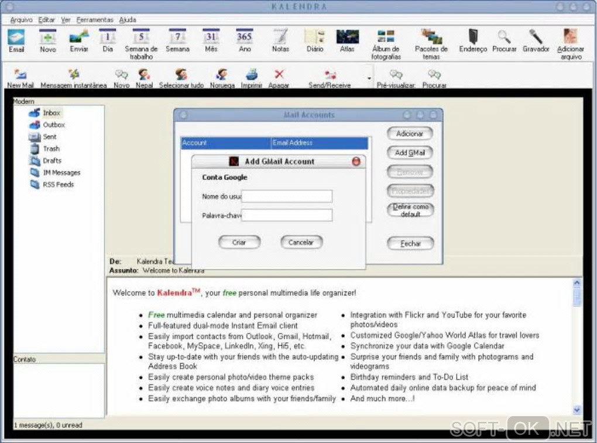Open the Notas tool
This screenshot has height=443, width=597.
tap(280, 41)
